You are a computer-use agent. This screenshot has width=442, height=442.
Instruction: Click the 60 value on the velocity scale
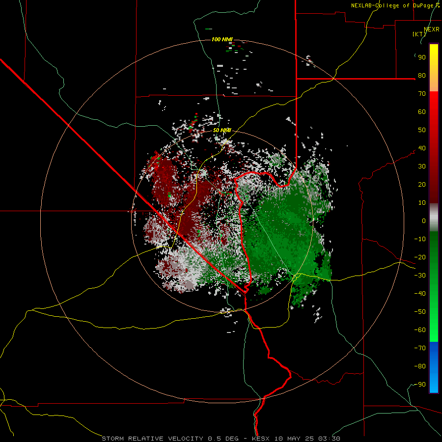(x=422, y=112)
